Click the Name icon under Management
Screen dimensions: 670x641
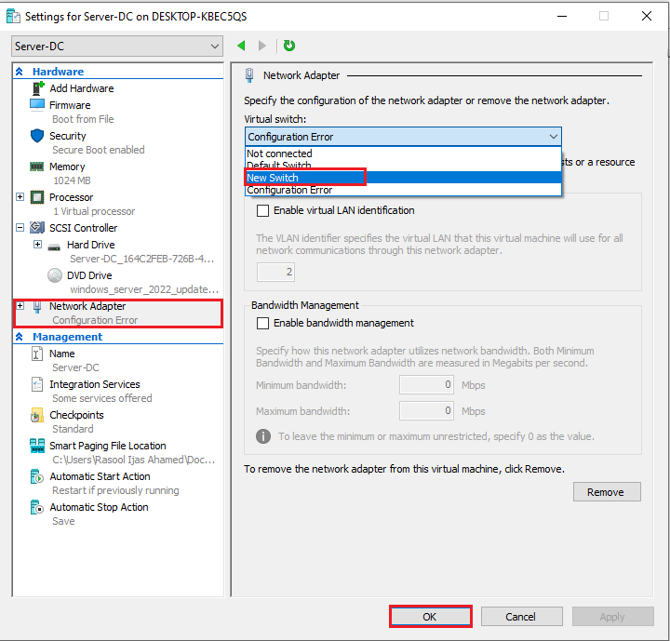tap(37, 354)
